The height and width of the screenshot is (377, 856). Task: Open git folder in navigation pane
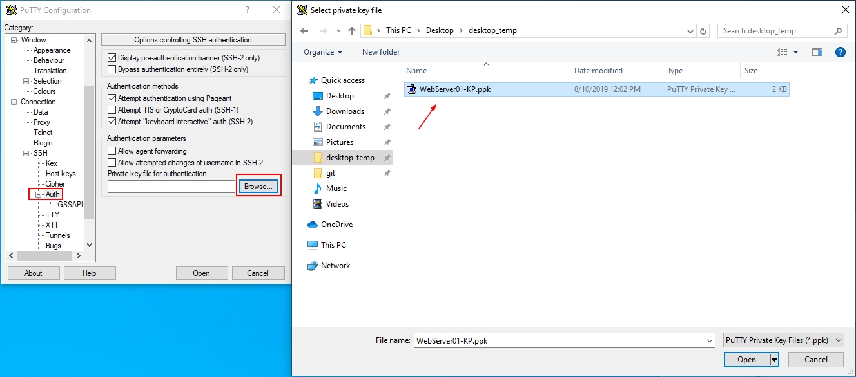331,173
